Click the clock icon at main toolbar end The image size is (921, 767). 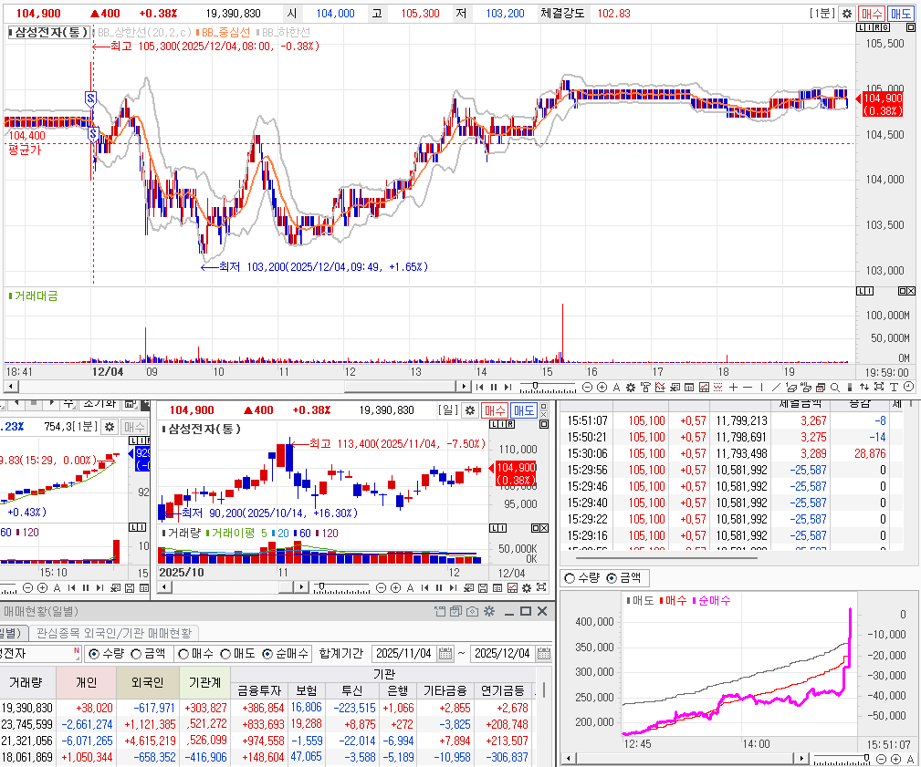point(908,387)
